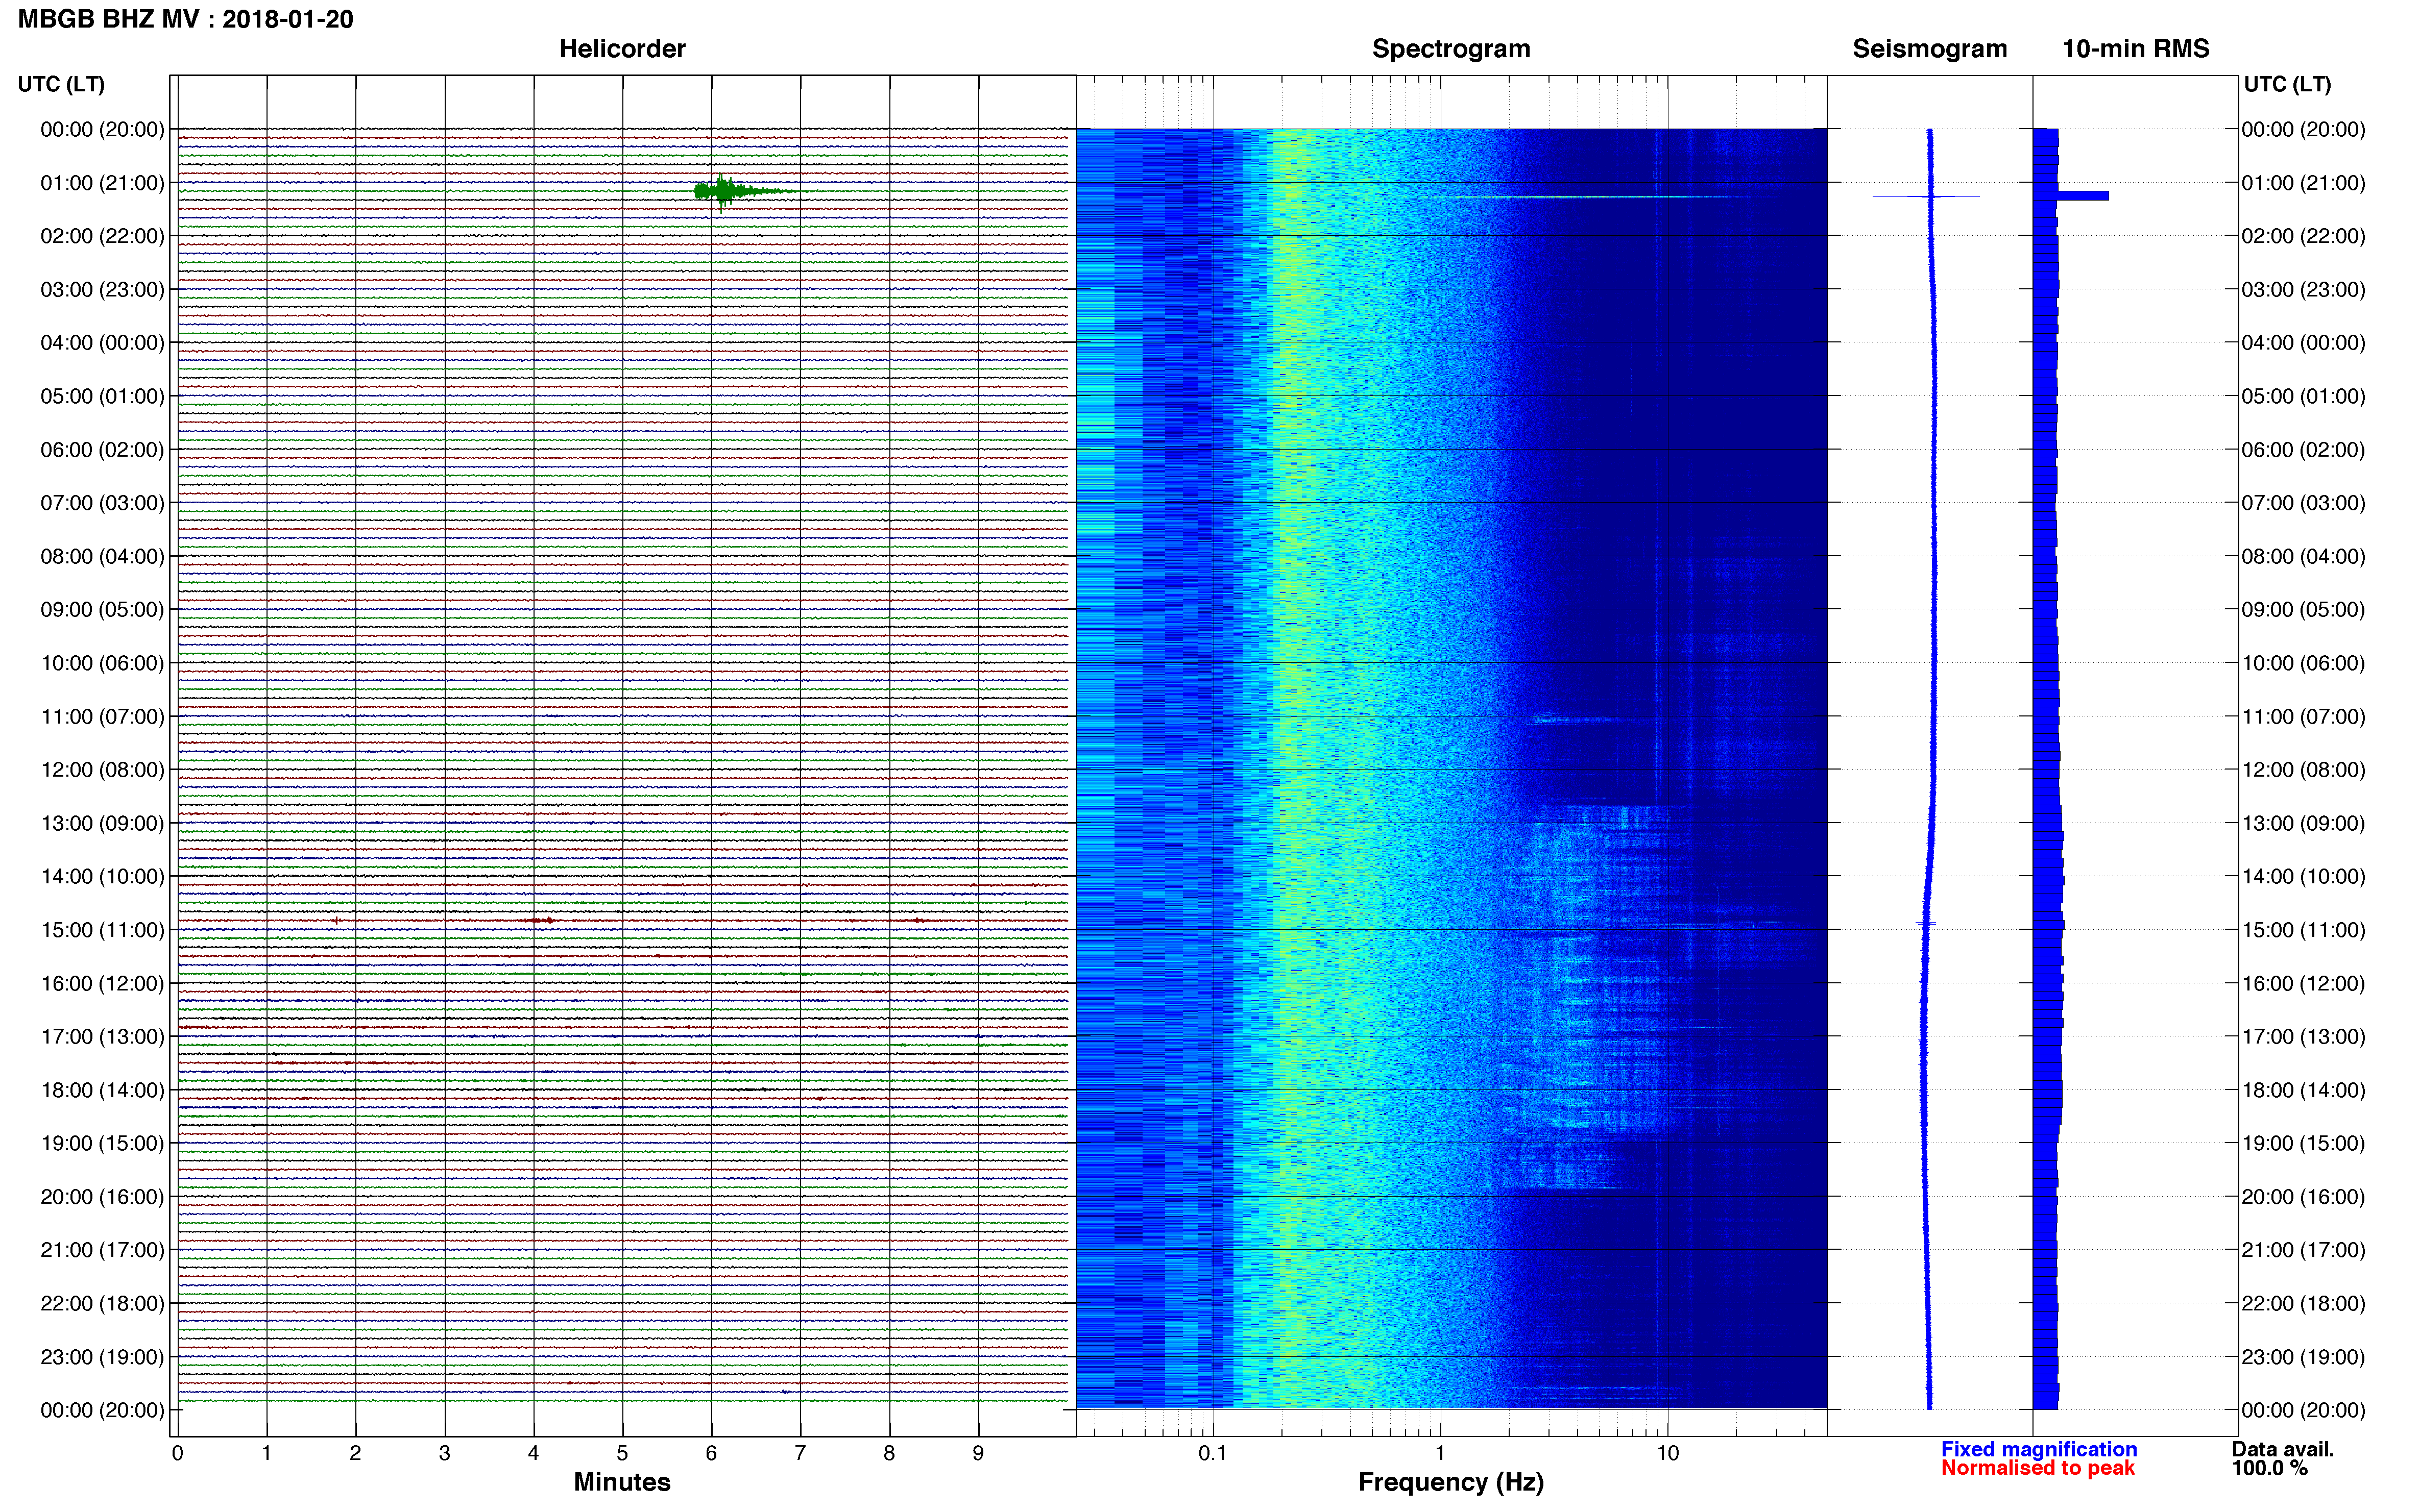Click the Frequency (Hz) axis label

click(x=1450, y=1482)
